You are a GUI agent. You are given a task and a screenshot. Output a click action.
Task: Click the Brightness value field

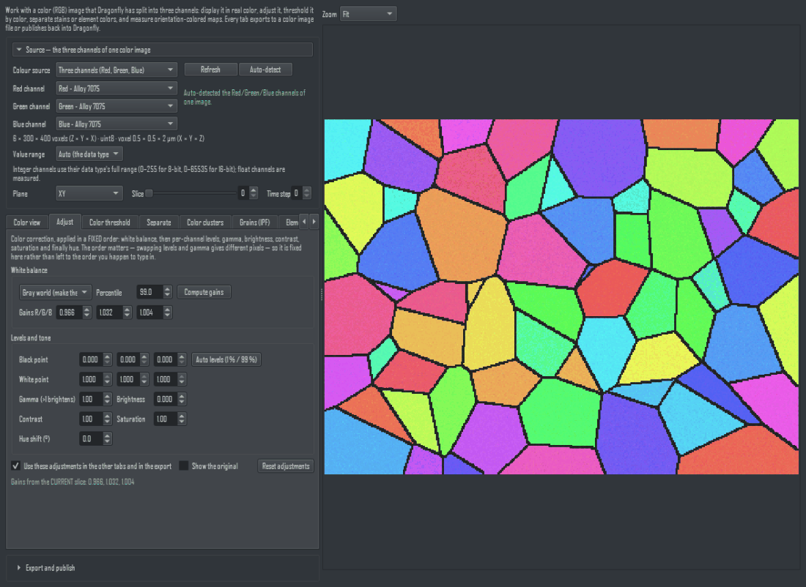166,399
